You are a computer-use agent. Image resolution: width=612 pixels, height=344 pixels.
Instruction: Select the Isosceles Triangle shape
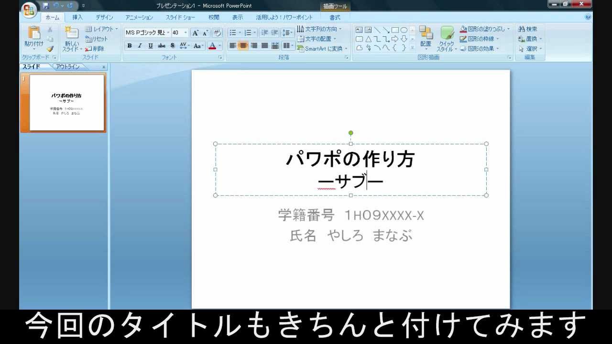pyautogui.click(x=368, y=39)
